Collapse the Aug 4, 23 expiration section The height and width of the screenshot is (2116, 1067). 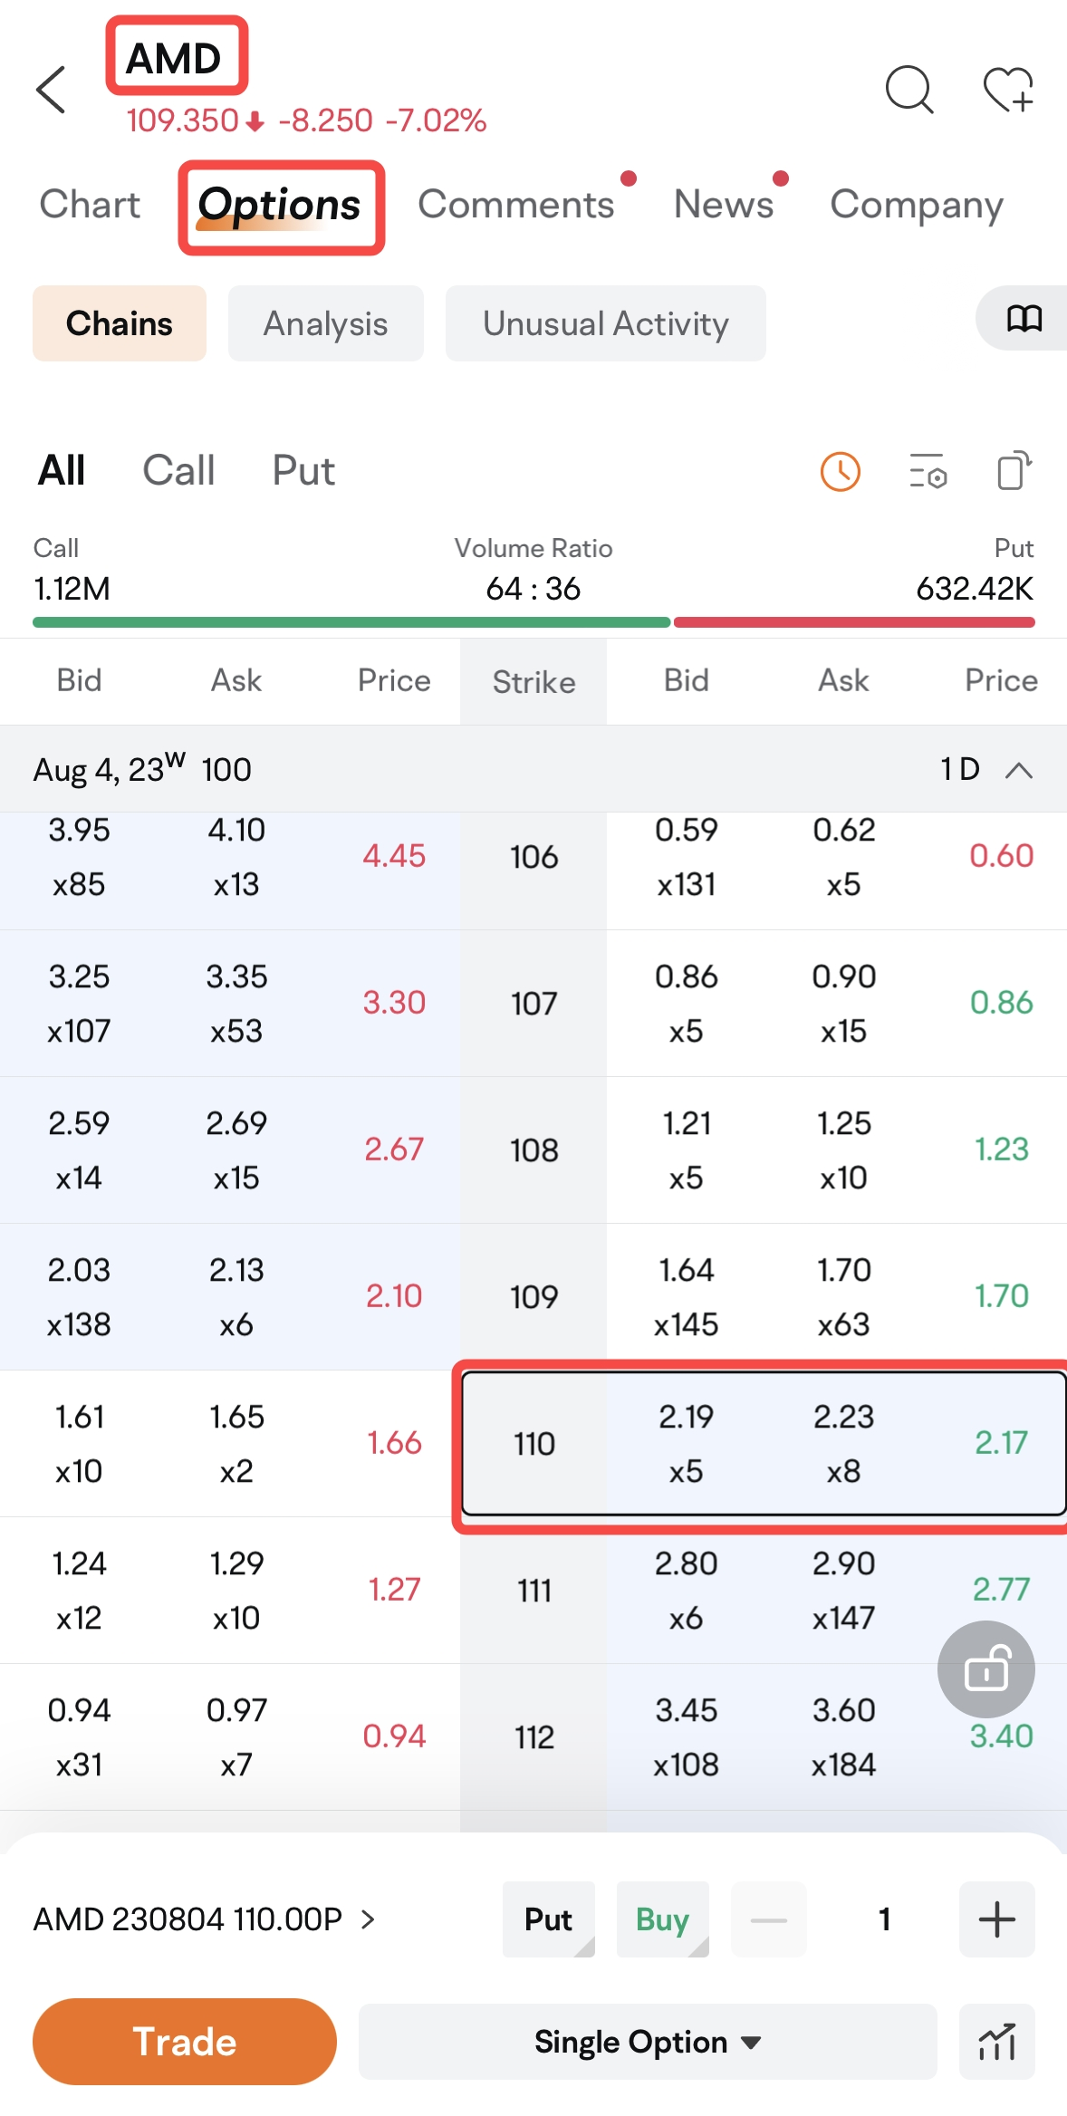pos(1019,770)
